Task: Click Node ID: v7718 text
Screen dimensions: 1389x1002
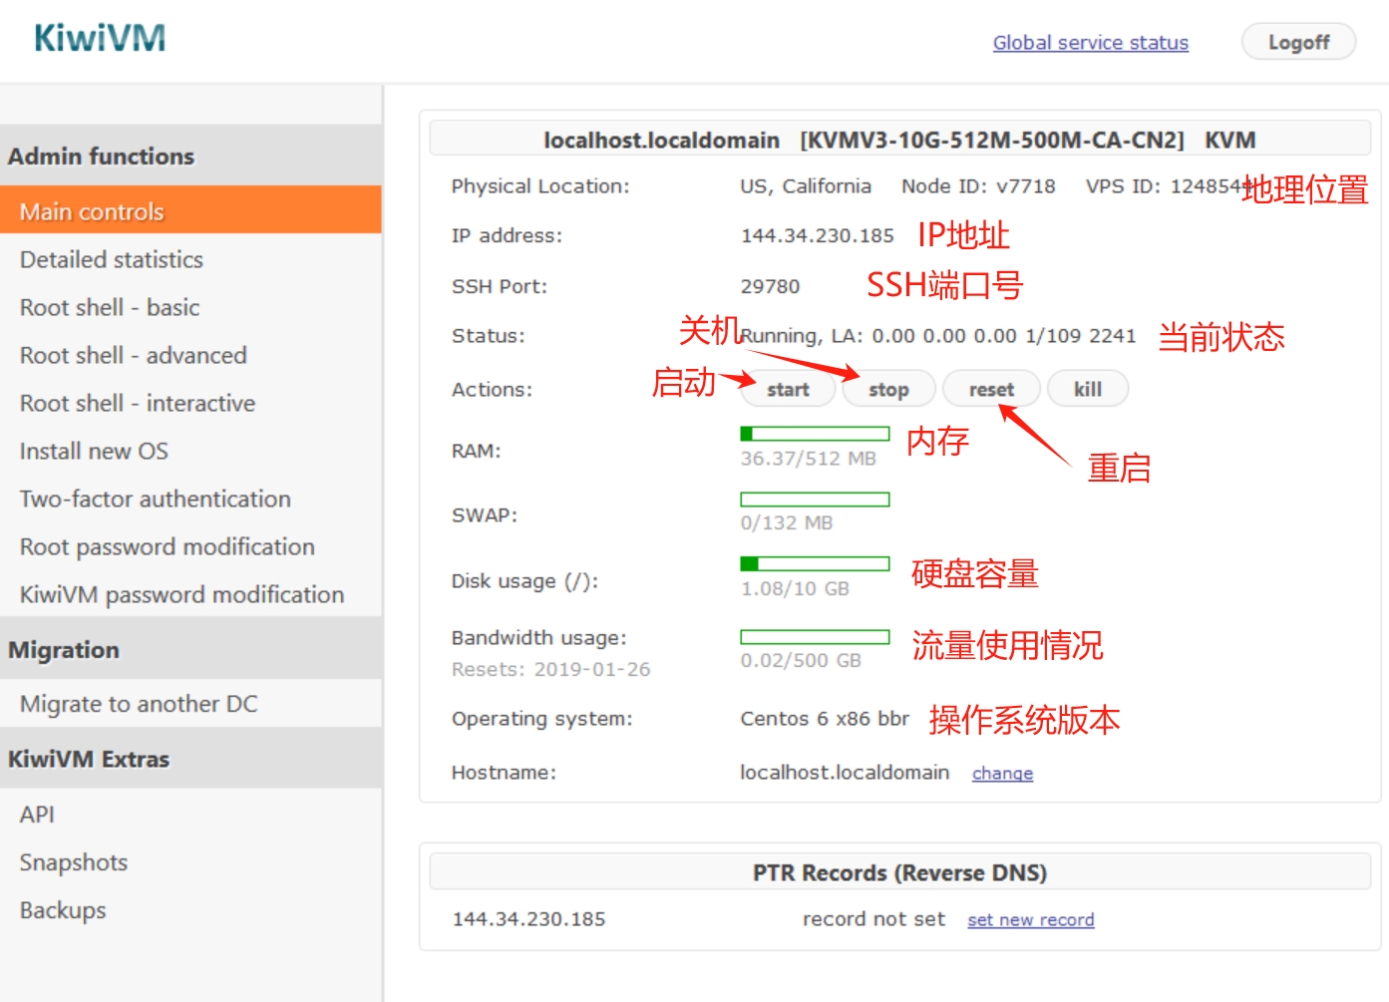Action: pos(978,186)
